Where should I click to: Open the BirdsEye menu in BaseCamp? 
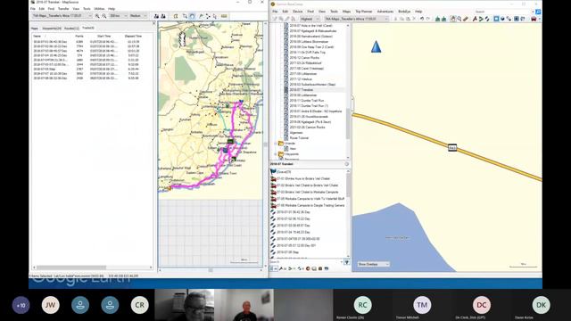coord(404,12)
